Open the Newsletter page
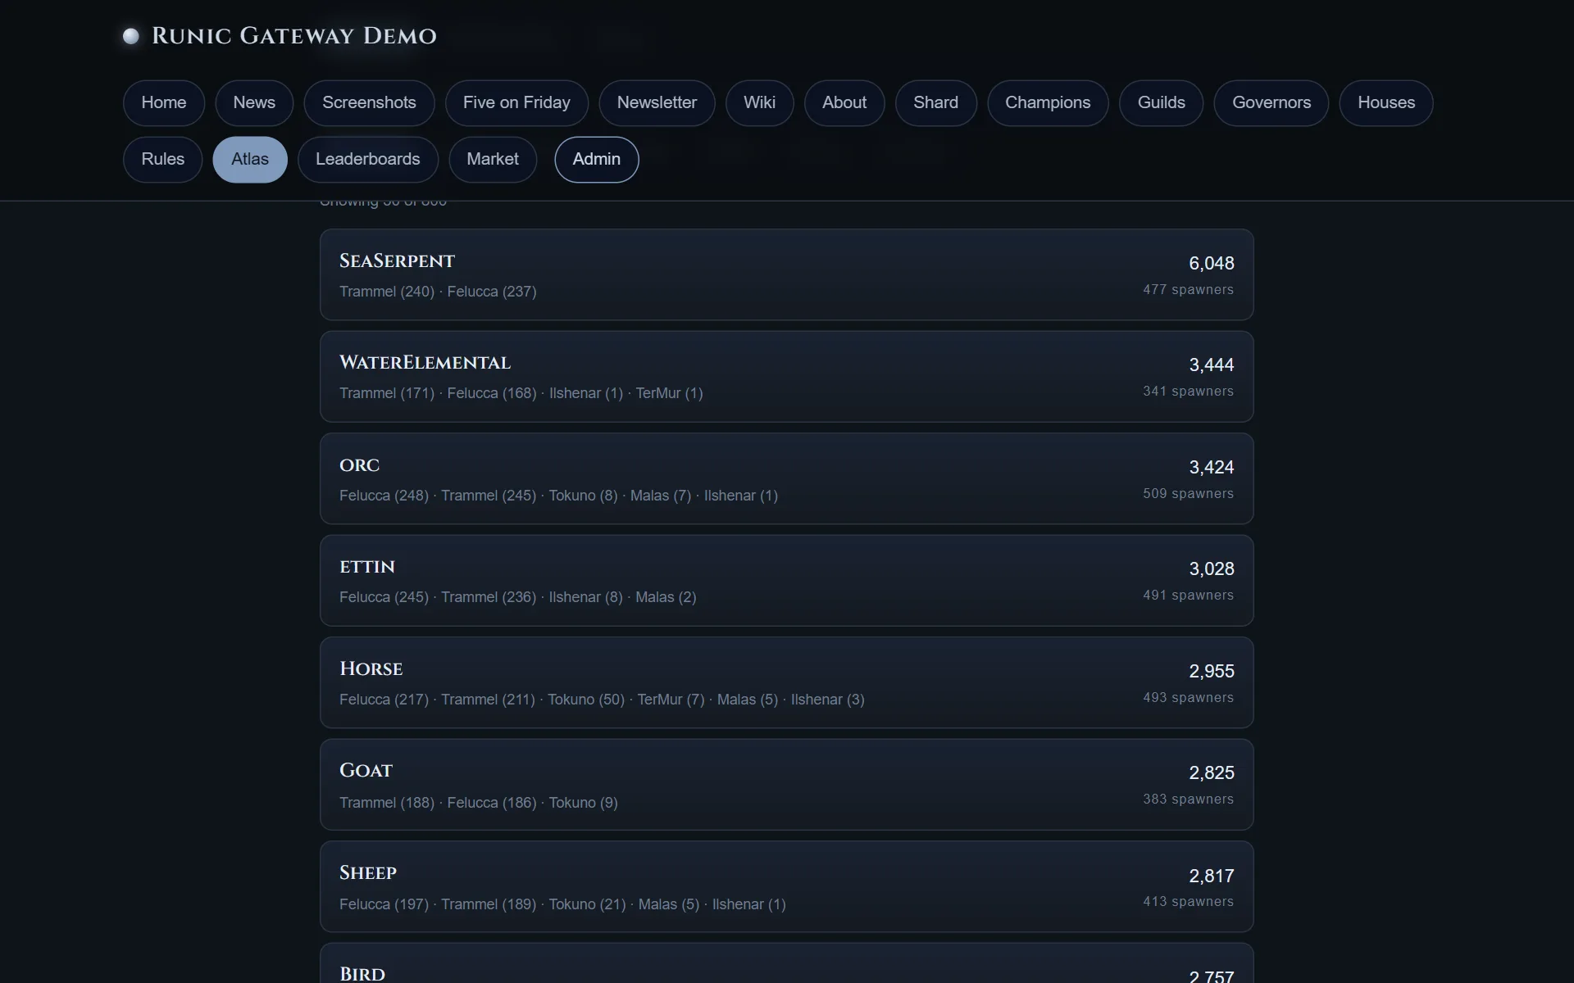 coord(657,103)
